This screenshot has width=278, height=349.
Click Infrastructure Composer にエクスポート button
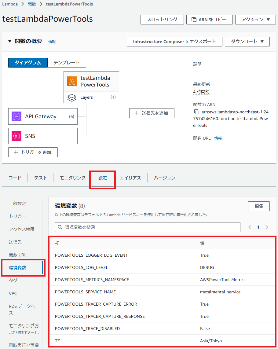coord(174,42)
